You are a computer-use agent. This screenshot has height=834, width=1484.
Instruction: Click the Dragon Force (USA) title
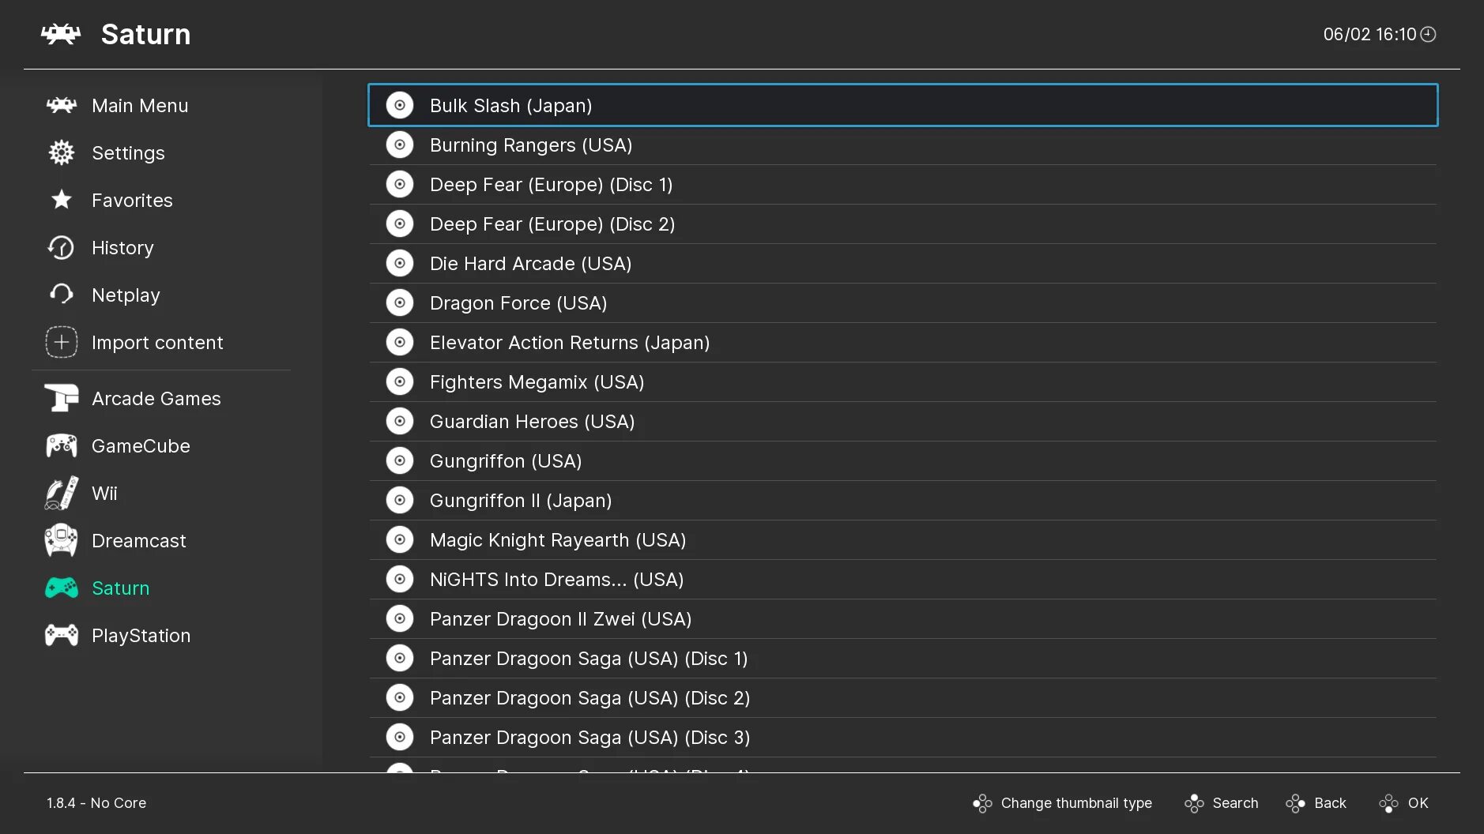point(518,303)
